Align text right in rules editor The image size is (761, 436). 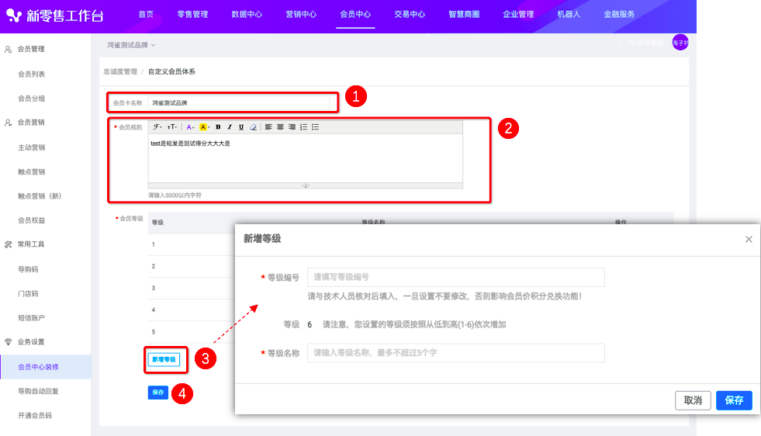[292, 126]
